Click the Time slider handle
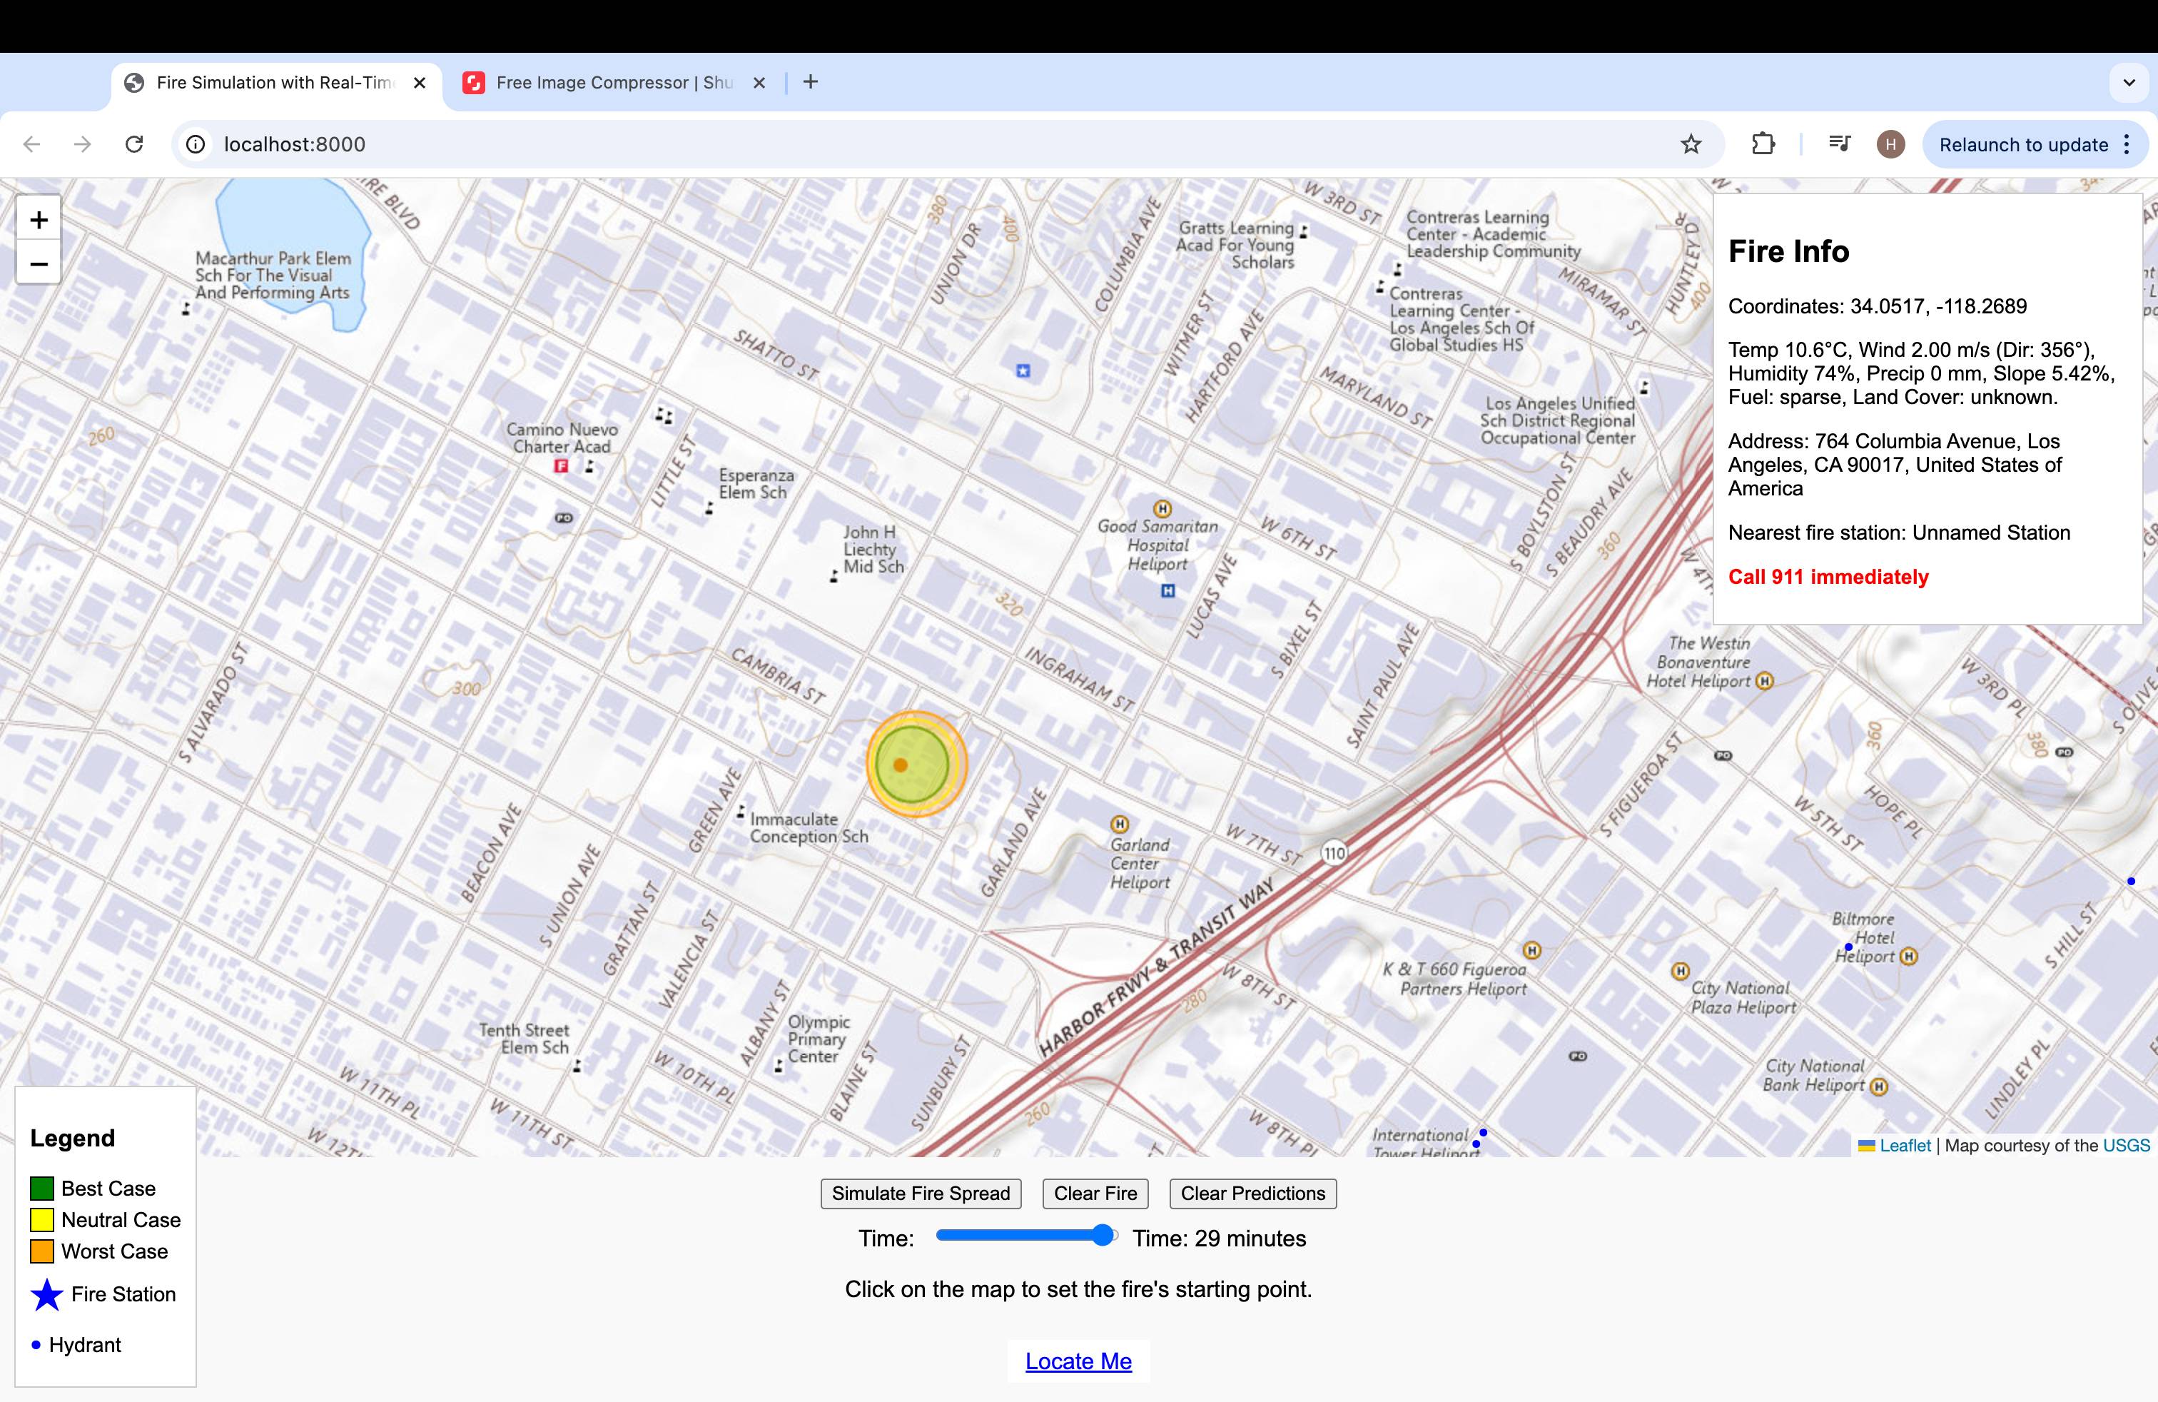The height and width of the screenshot is (1402, 2158). 1103,1235
